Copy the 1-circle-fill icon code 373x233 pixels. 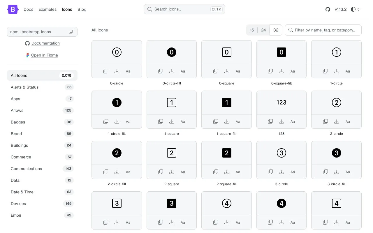(x=106, y=121)
